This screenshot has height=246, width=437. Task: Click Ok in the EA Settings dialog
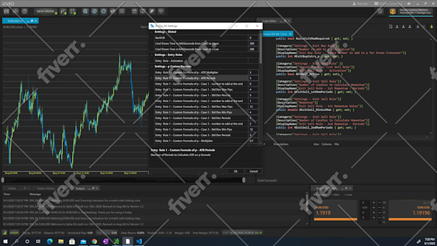(x=235, y=171)
